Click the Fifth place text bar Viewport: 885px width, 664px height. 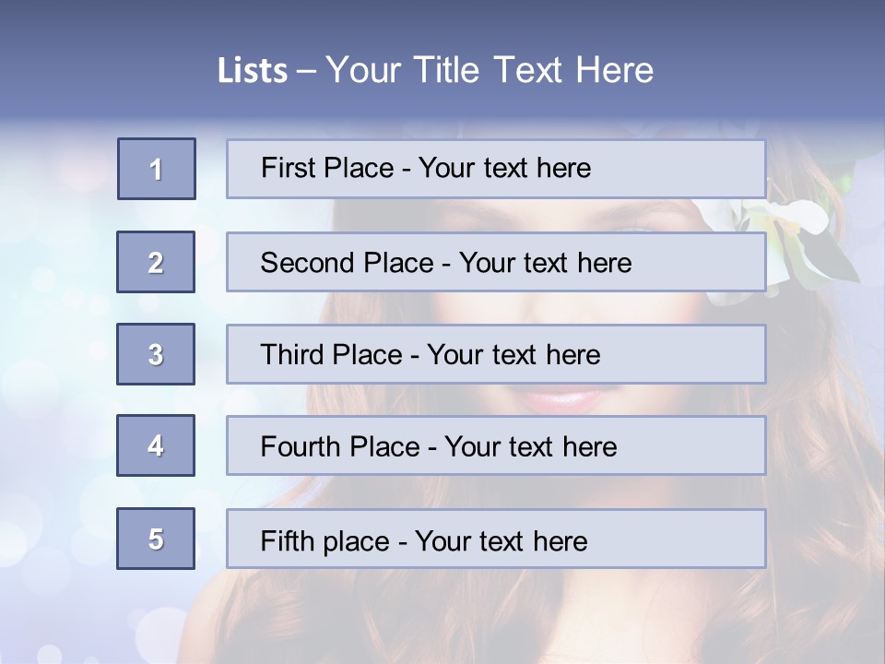[496, 539]
